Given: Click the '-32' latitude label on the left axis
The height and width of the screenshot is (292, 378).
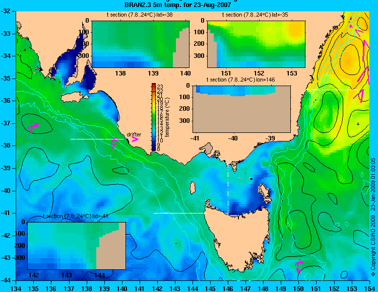Looking at the screenshot, I should pos(5,11).
